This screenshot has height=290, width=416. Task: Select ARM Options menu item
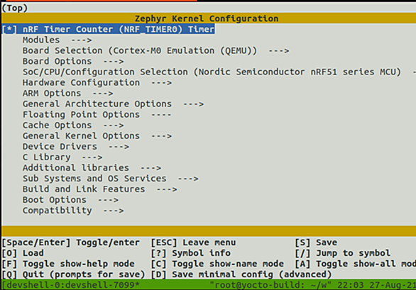[x=67, y=94]
